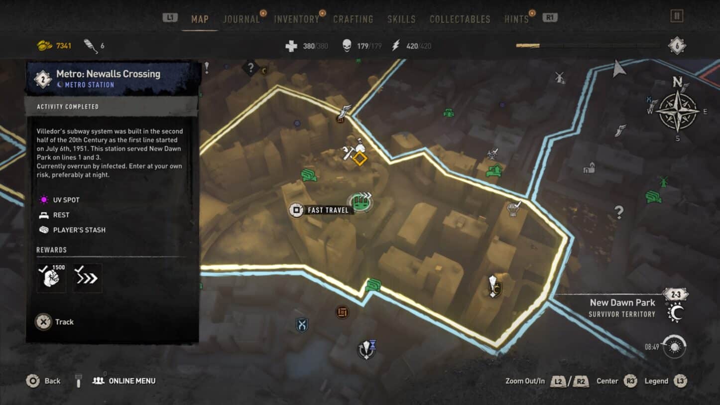Click the compass rose icon
Image resolution: width=720 pixels, height=405 pixels.
coord(677,110)
